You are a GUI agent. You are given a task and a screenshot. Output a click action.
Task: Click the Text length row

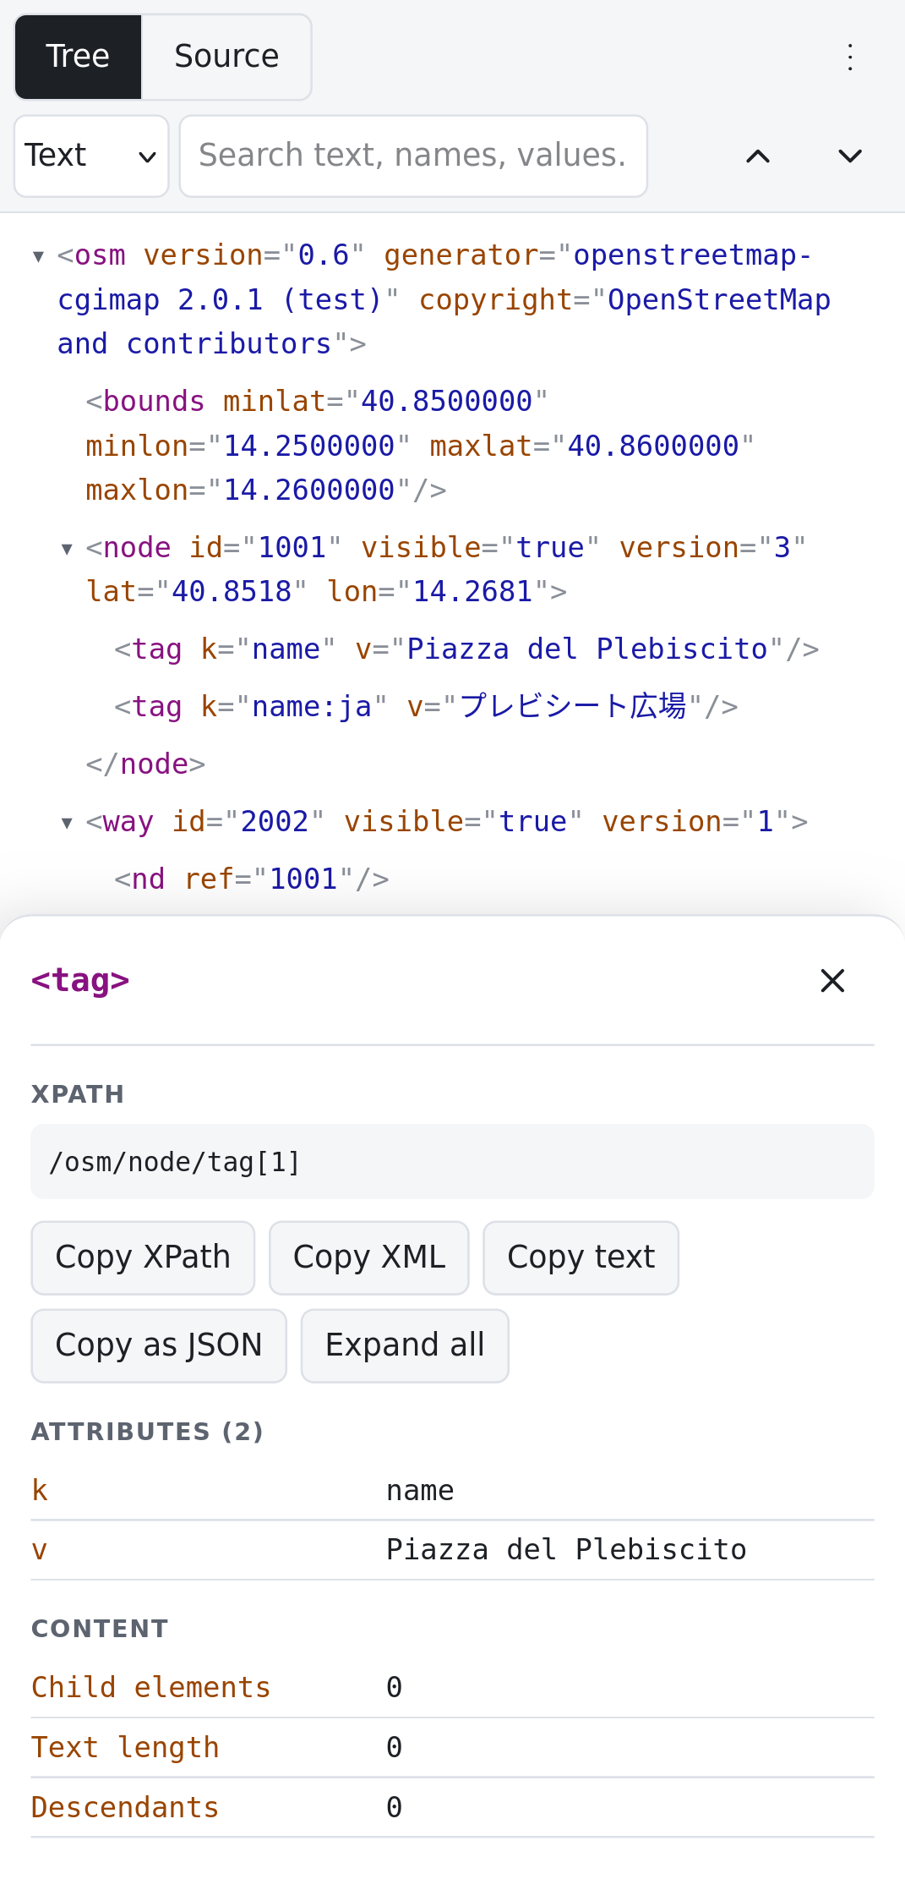coord(452,1748)
